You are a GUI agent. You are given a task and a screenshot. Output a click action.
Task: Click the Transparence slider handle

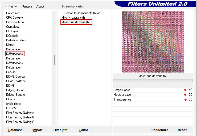(x=185, y=99)
